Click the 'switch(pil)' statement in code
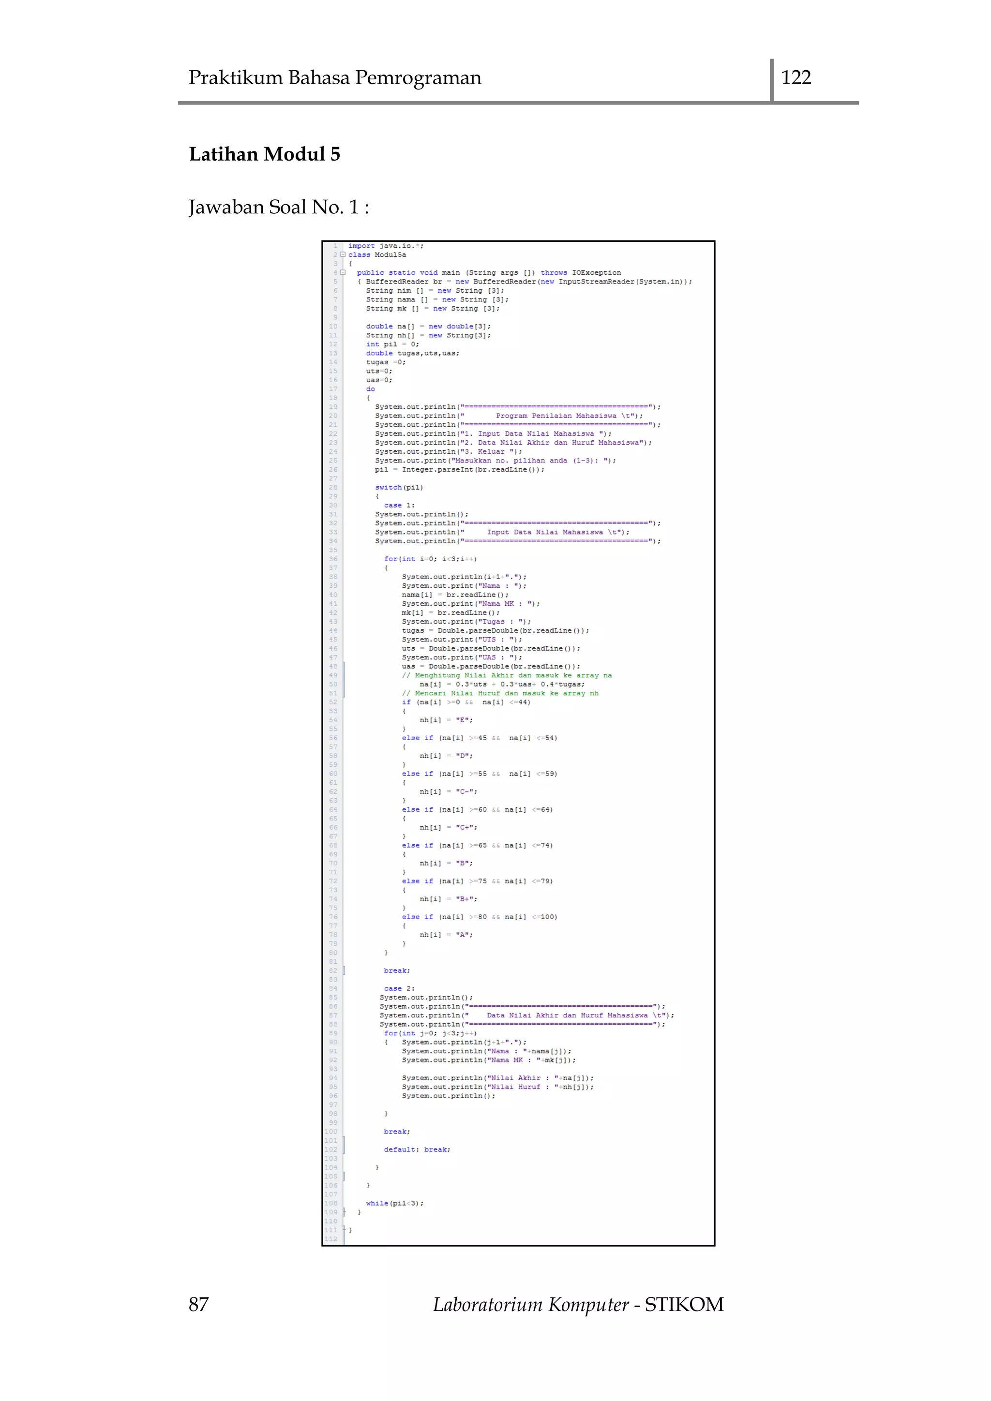991x1401 pixels. 398,488
